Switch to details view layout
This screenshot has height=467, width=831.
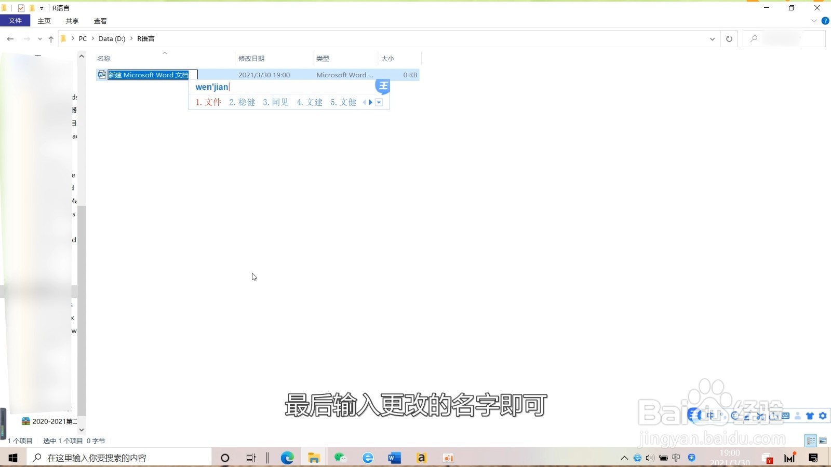(x=811, y=441)
